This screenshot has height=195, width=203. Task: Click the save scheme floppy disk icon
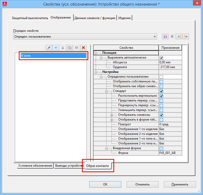coord(165,37)
